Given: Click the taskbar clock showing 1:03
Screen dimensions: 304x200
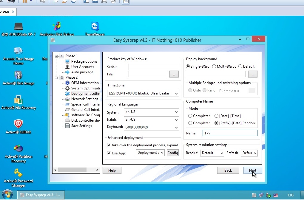Looking at the screenshot, I should (x=290, y=195).
